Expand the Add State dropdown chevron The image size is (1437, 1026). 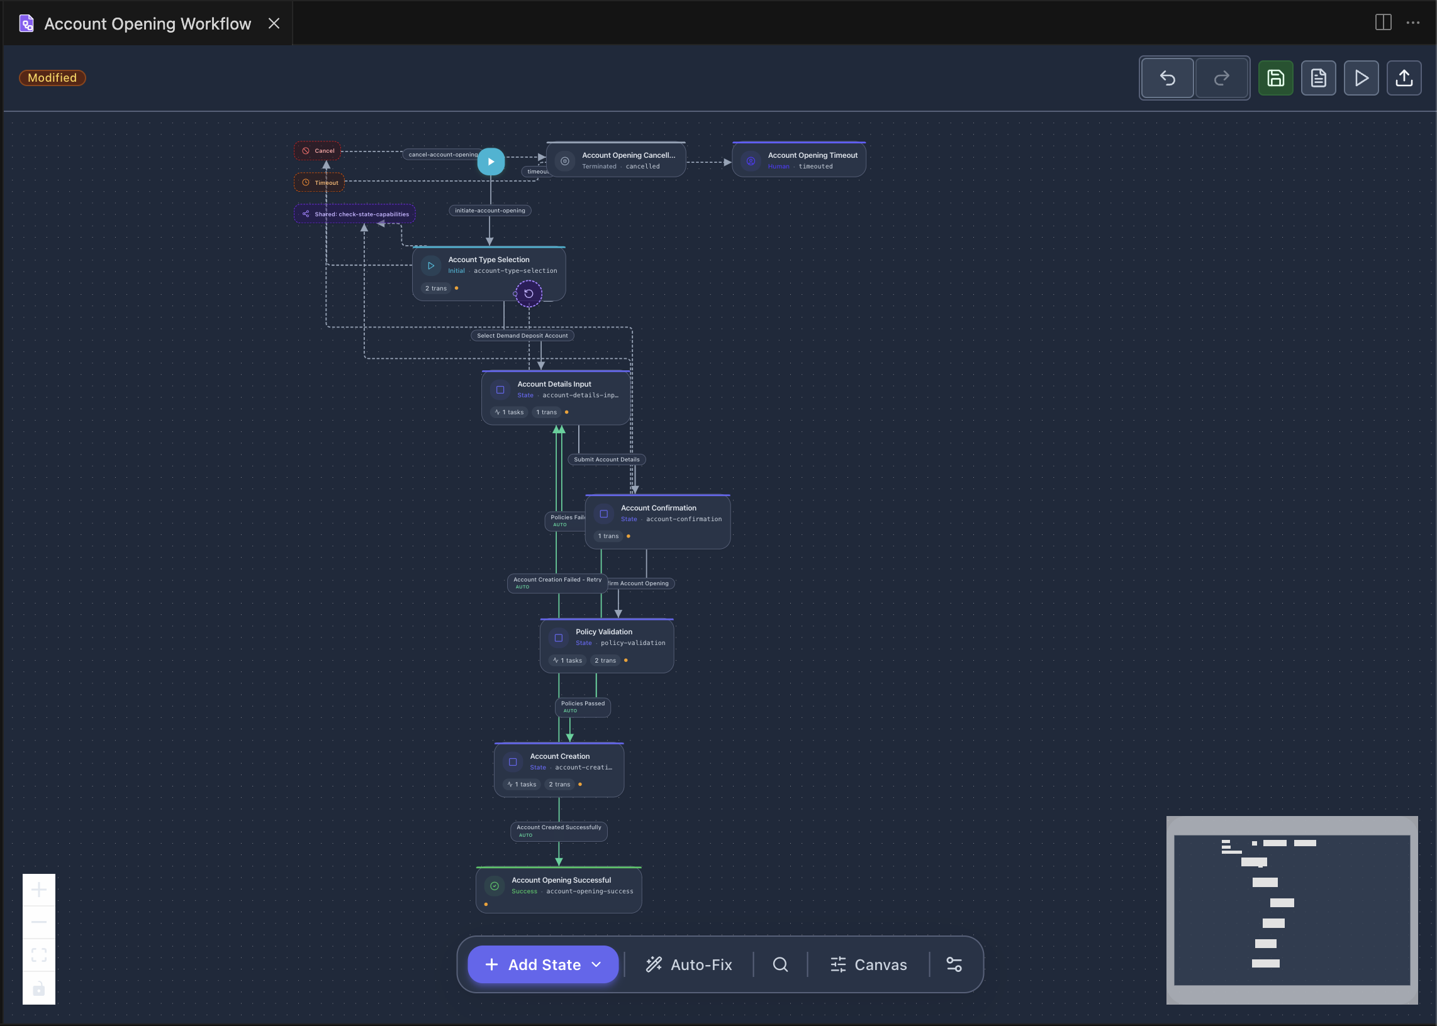(x=596, y=965)
